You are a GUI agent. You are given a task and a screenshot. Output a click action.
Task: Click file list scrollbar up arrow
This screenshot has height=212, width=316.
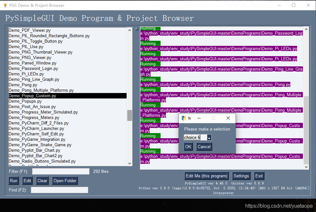(129, 30)
